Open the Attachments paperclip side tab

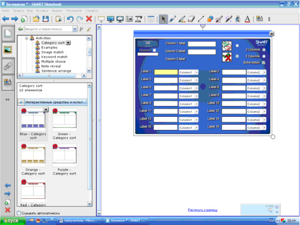8,65
